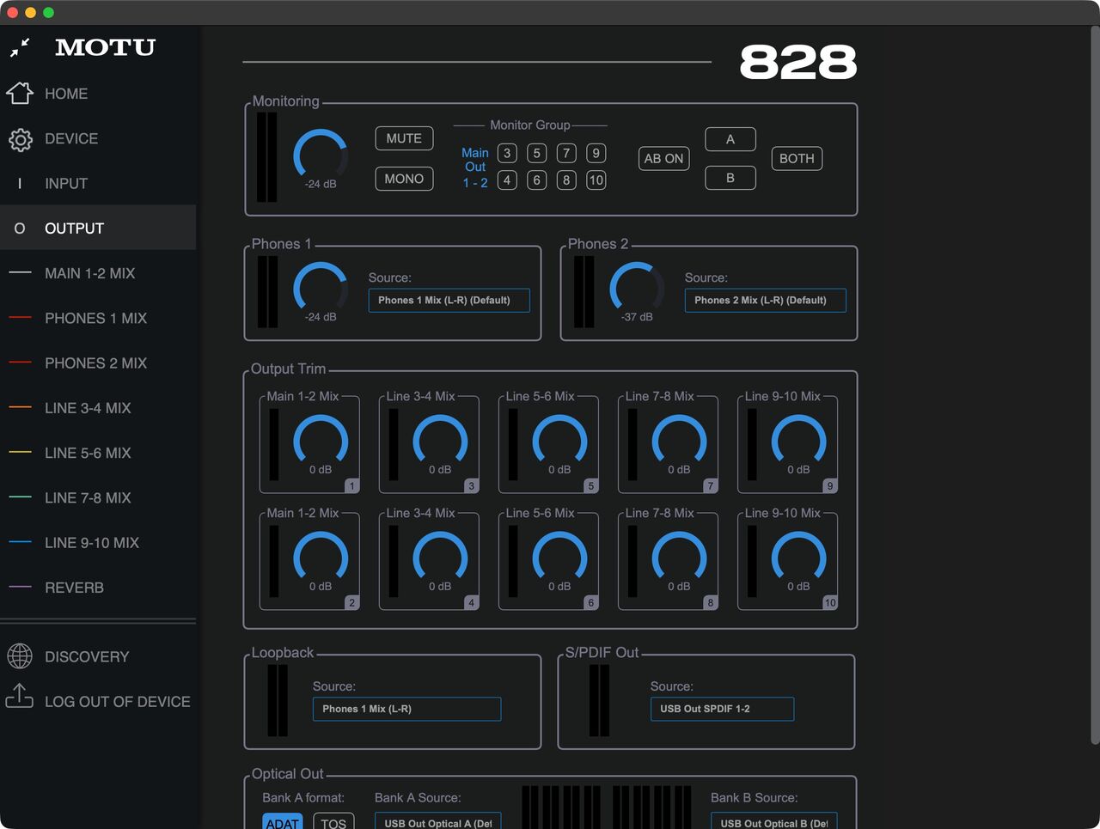The height and width of the screenshot is (829, 1100).
Task: Open Device settings via the gear icon
Action: (20, 139)
